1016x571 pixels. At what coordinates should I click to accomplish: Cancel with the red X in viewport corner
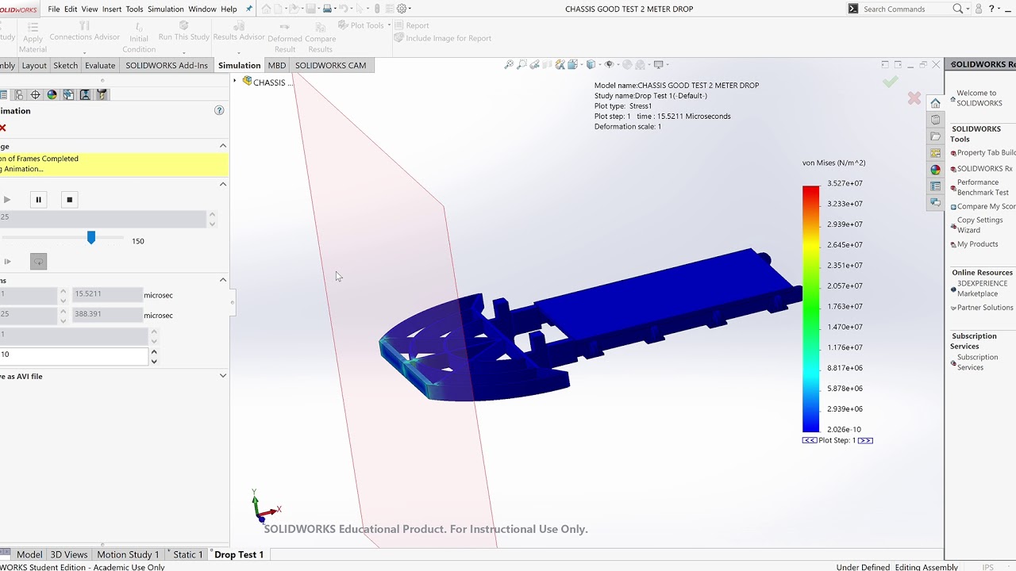[x=914, y=98]
